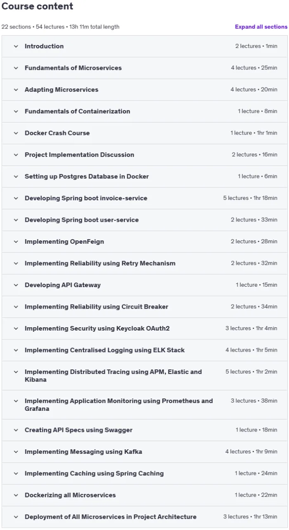289x530 pixels.
Task: Click the Implementing Caching using Spring Caching row
Action: coord(144,474)
